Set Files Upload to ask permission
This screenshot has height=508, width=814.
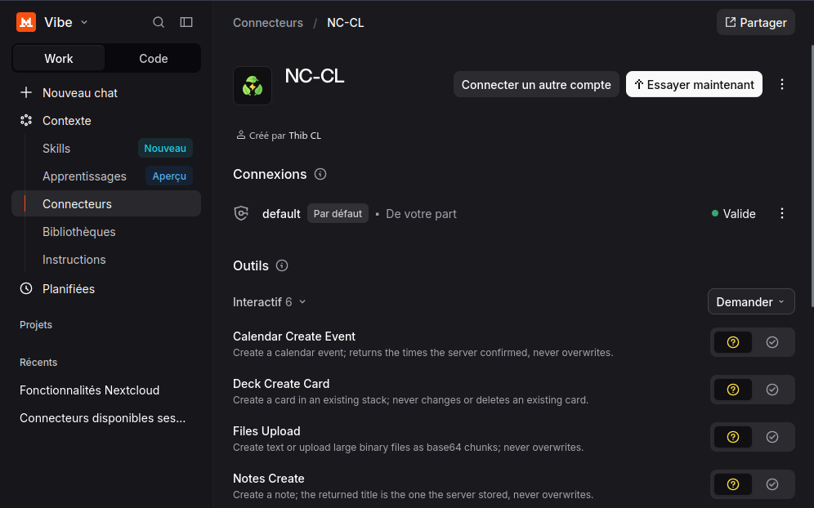coord(733,437)
